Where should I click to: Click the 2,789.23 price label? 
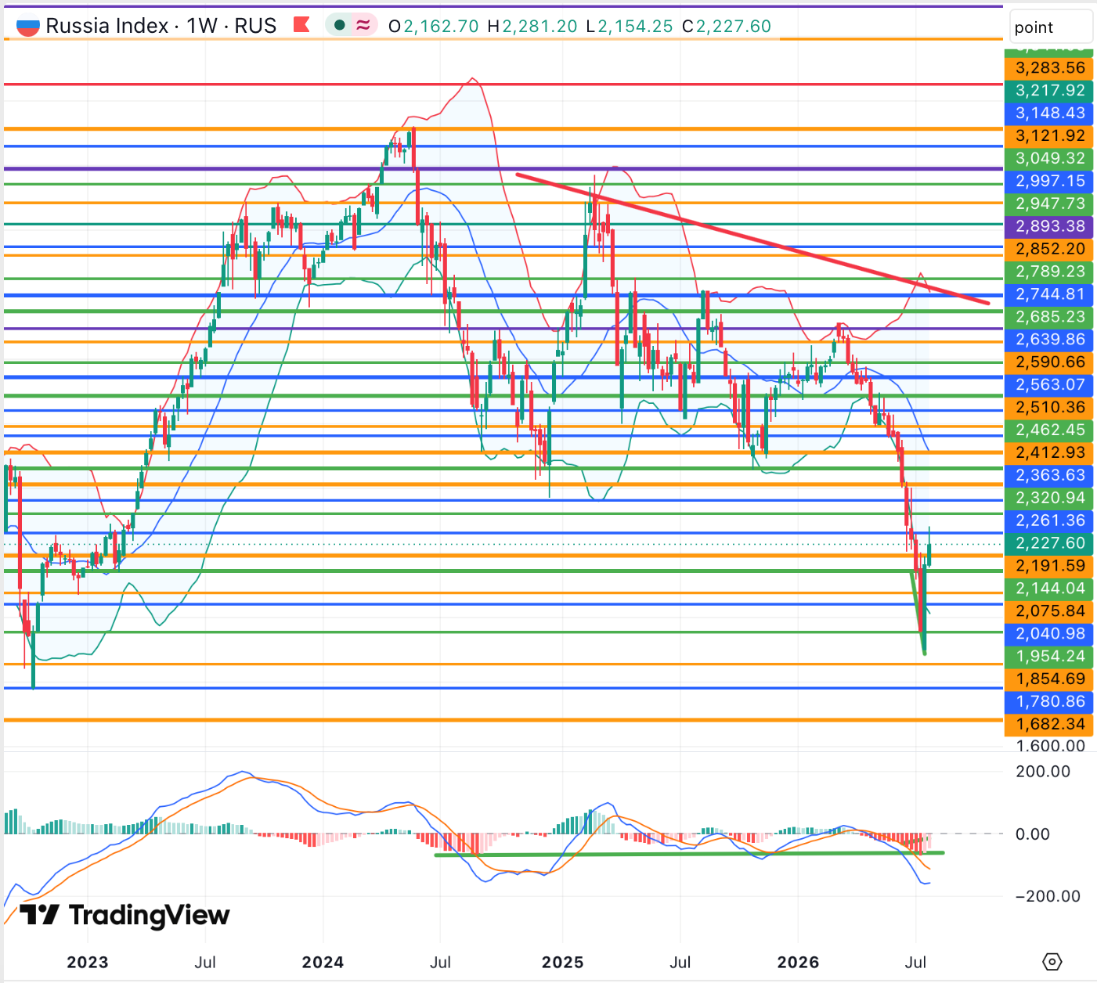(1049, 272)
